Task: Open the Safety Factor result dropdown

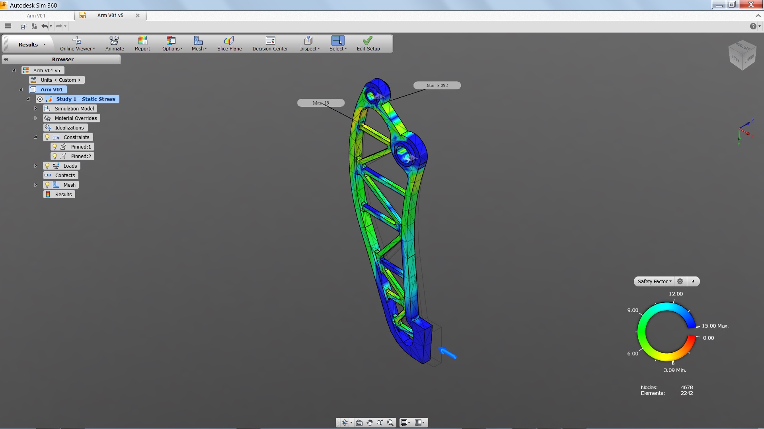Action: [654, 281]
